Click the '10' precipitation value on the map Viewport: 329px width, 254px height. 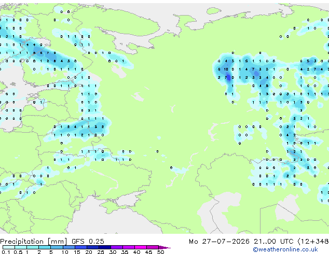point(226,69)
